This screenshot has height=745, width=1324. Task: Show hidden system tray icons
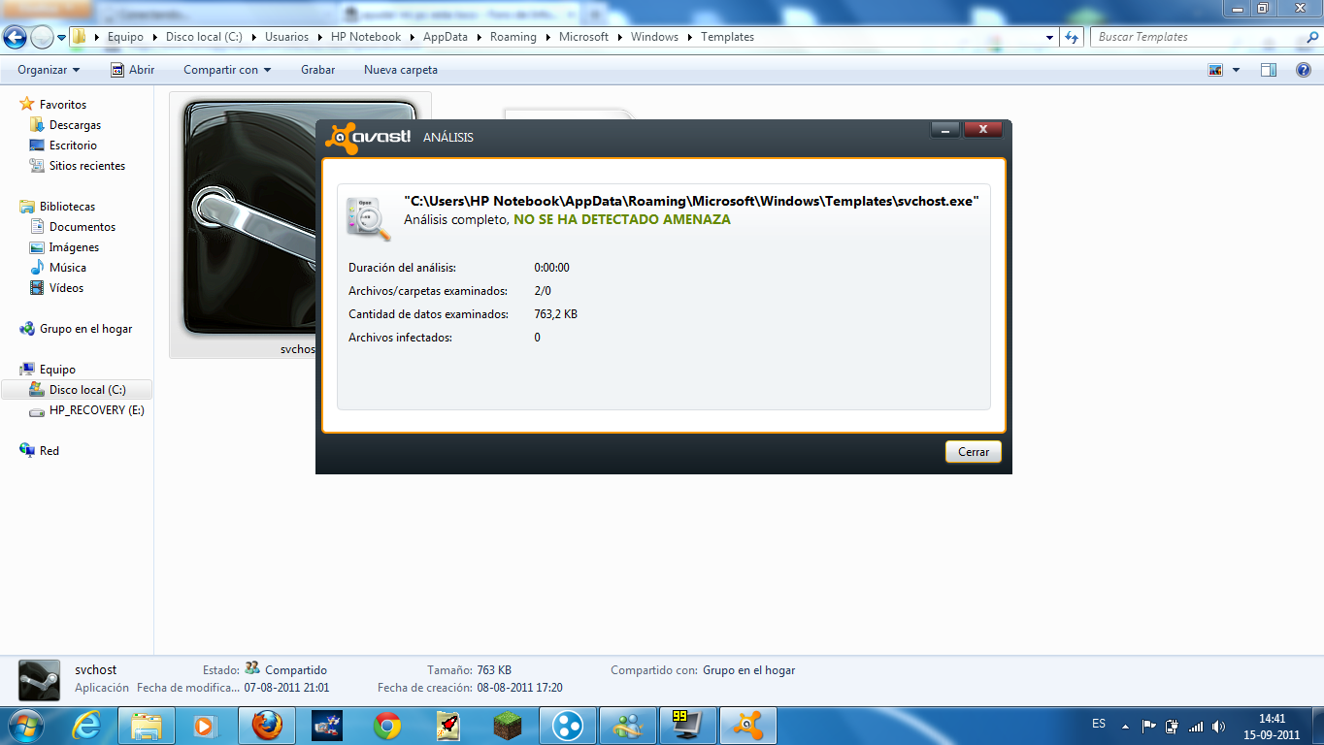coord(1125,726)
